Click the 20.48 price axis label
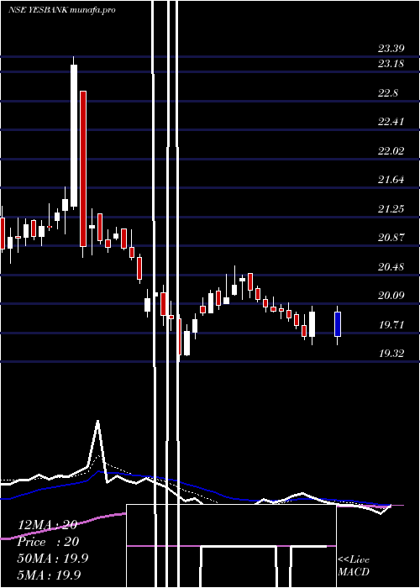Image resolution: width=420 pixels, height=588 pixels. coord(391,267)
